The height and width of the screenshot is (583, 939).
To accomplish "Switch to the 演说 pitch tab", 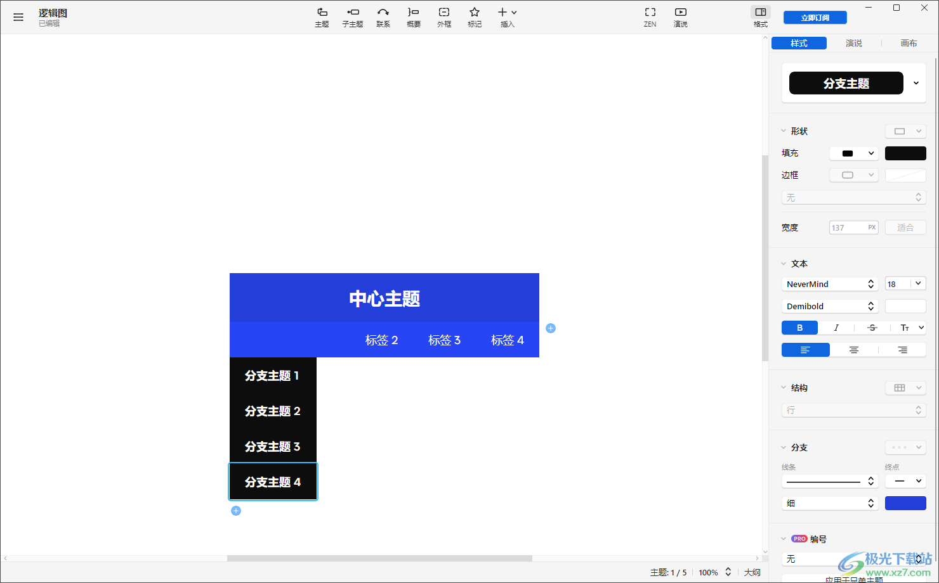I will click(854, 43).
